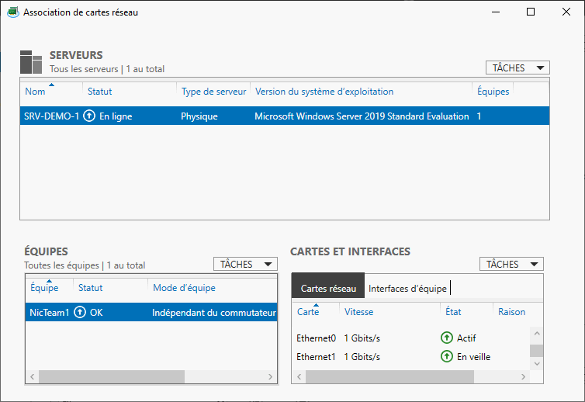
Task: Select the Cartes réseau tab
Action: tap(328, 289)
